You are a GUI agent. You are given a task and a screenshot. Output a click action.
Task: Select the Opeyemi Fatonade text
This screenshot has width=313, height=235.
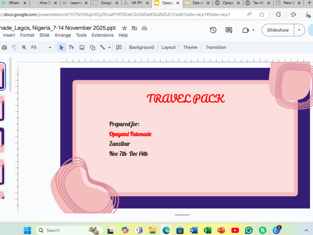tap(130, 134)
